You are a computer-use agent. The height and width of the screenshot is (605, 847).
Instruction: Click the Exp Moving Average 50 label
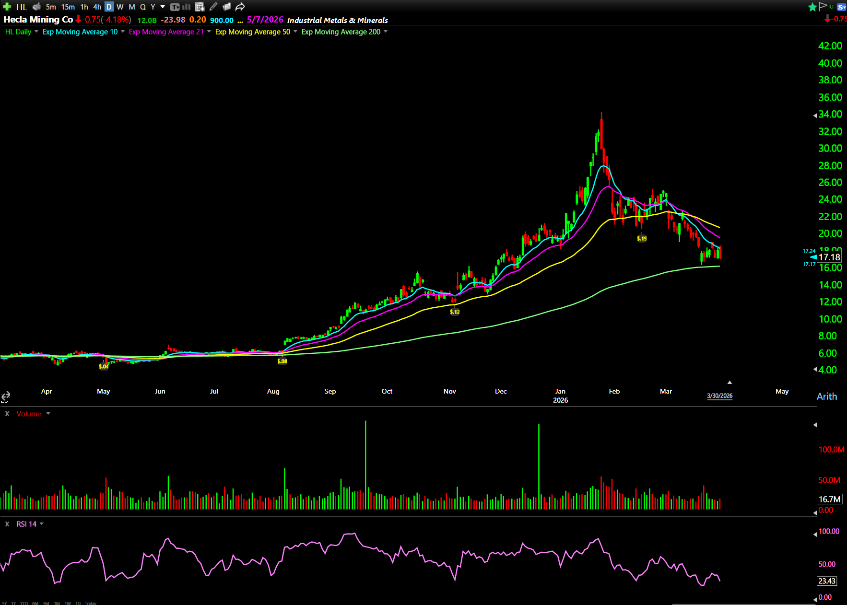click(x=252, y=32)
